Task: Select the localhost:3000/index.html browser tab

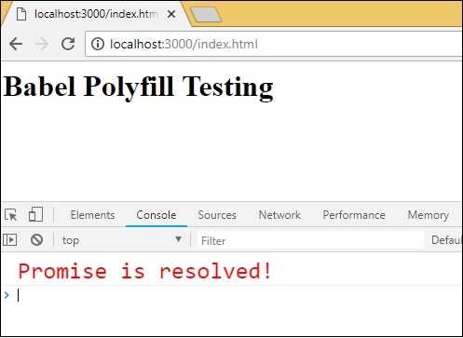Action: click(x=95, y=14)
